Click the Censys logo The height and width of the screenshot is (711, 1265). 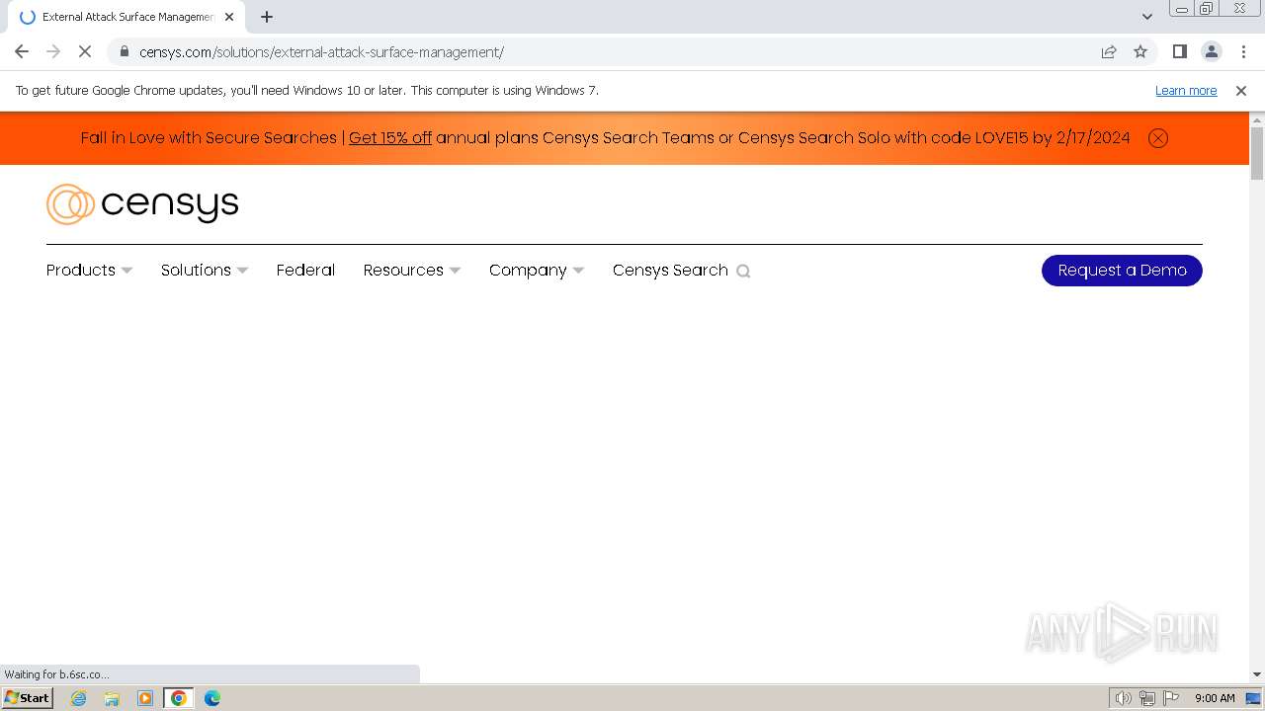pos(142,204)
